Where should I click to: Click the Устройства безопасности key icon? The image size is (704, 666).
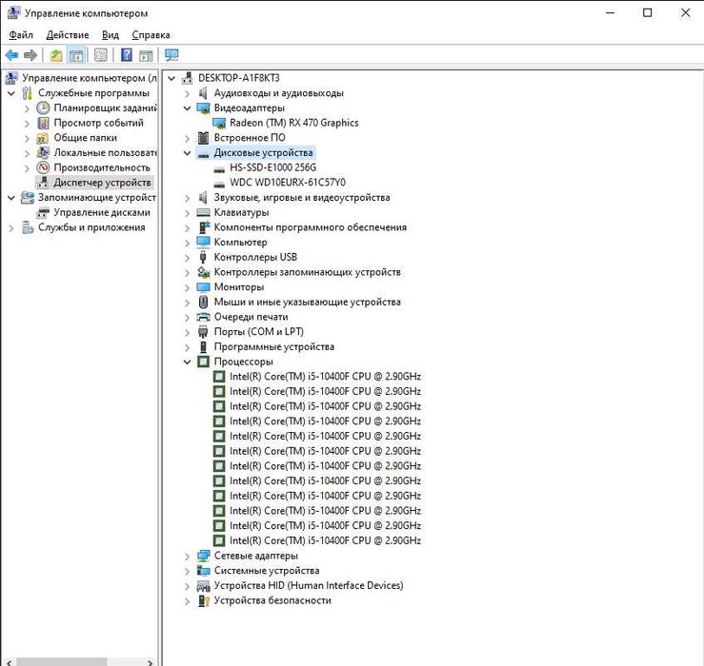[x=203, y=600]
